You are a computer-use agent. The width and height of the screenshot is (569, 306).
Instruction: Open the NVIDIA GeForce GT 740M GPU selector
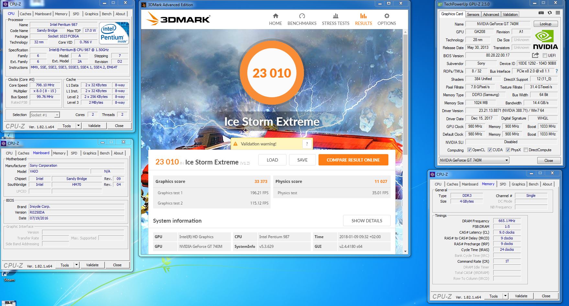click(474, 160)
